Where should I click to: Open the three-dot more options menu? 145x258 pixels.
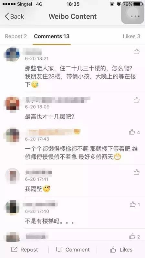tap(135, 16)
